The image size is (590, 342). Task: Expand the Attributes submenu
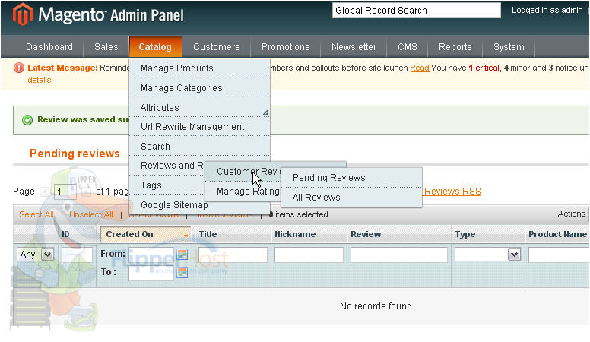point(265,112)
